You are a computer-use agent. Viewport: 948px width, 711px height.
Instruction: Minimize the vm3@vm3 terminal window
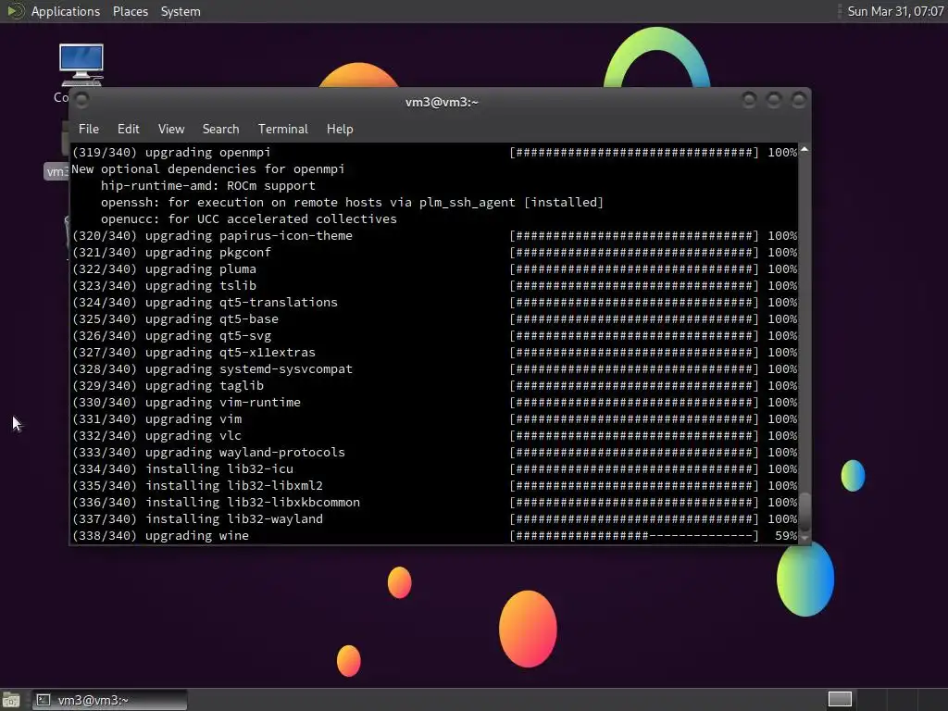749,100
